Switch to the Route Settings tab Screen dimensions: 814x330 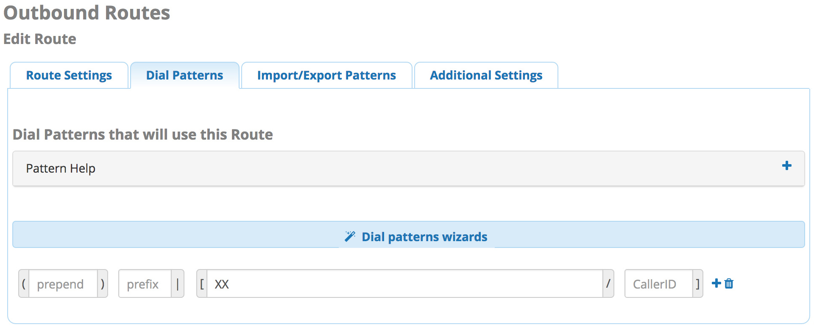tap(68, 75)
